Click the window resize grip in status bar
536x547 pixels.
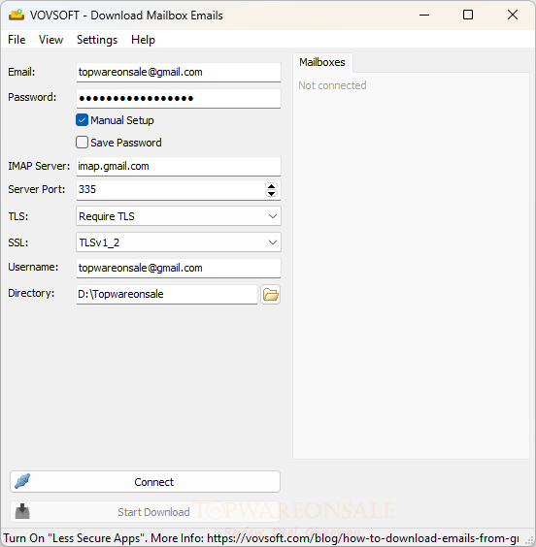[x=529, y=540]
